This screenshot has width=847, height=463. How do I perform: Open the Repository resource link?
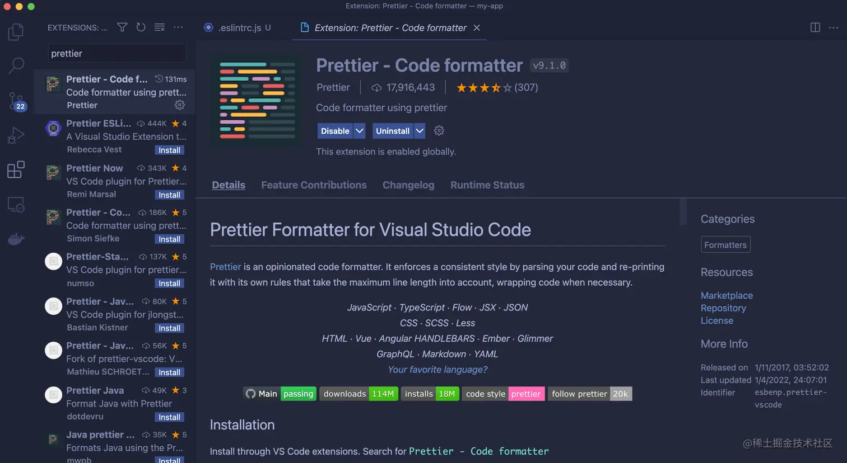click(723, 308)
